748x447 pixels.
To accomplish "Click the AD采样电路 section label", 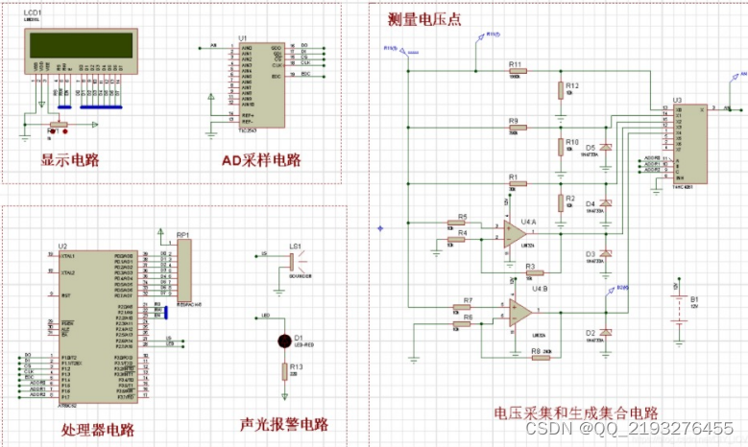I will 261,160.
